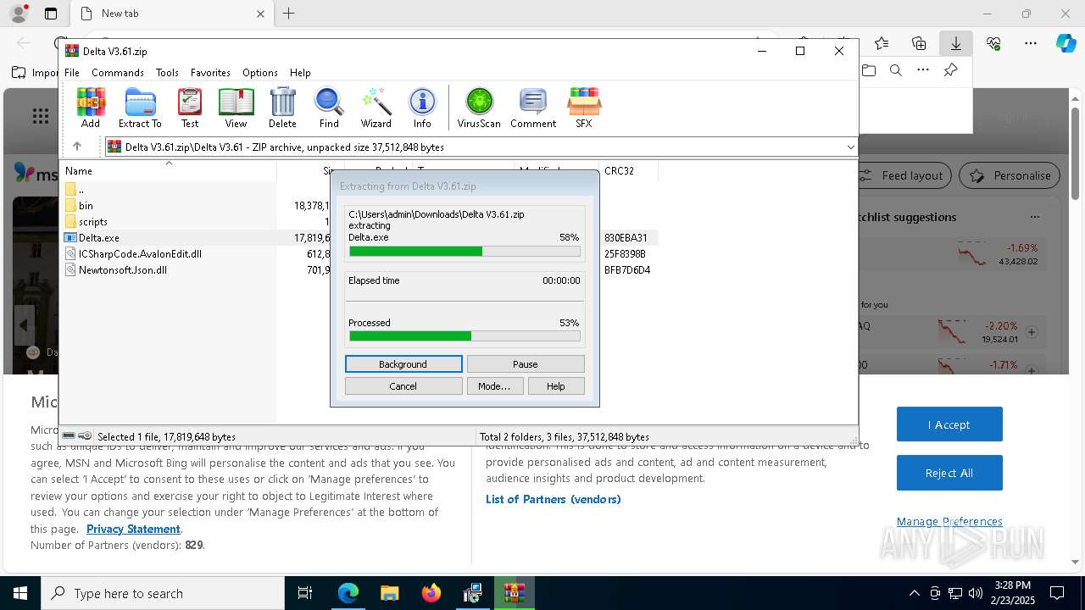Open the Manage Preferences link
This screenshot has height=610, width=1085.
[x=949, y=521]
